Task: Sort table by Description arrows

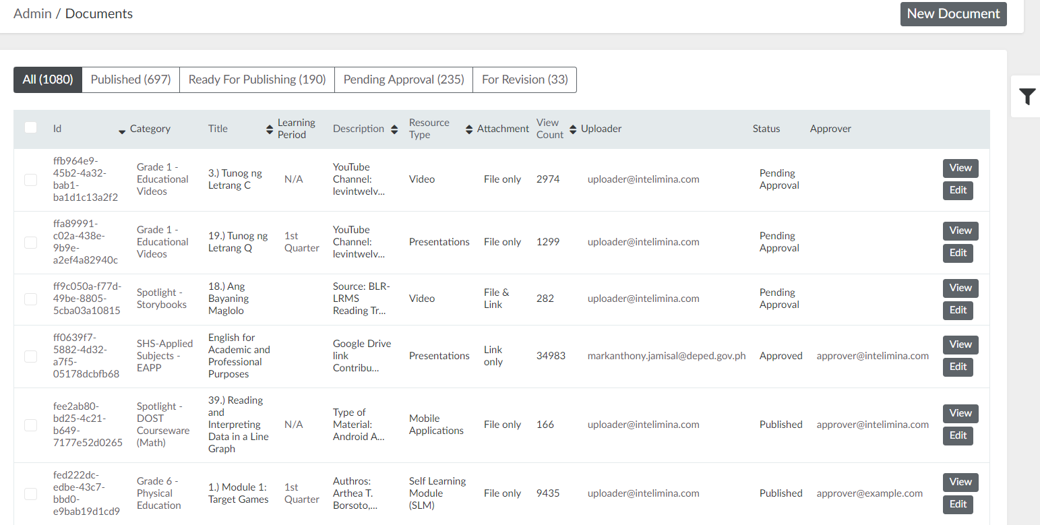Action: 394,129
